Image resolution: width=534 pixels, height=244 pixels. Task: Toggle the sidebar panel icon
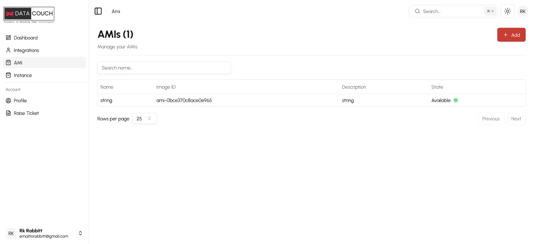(98, 11)
